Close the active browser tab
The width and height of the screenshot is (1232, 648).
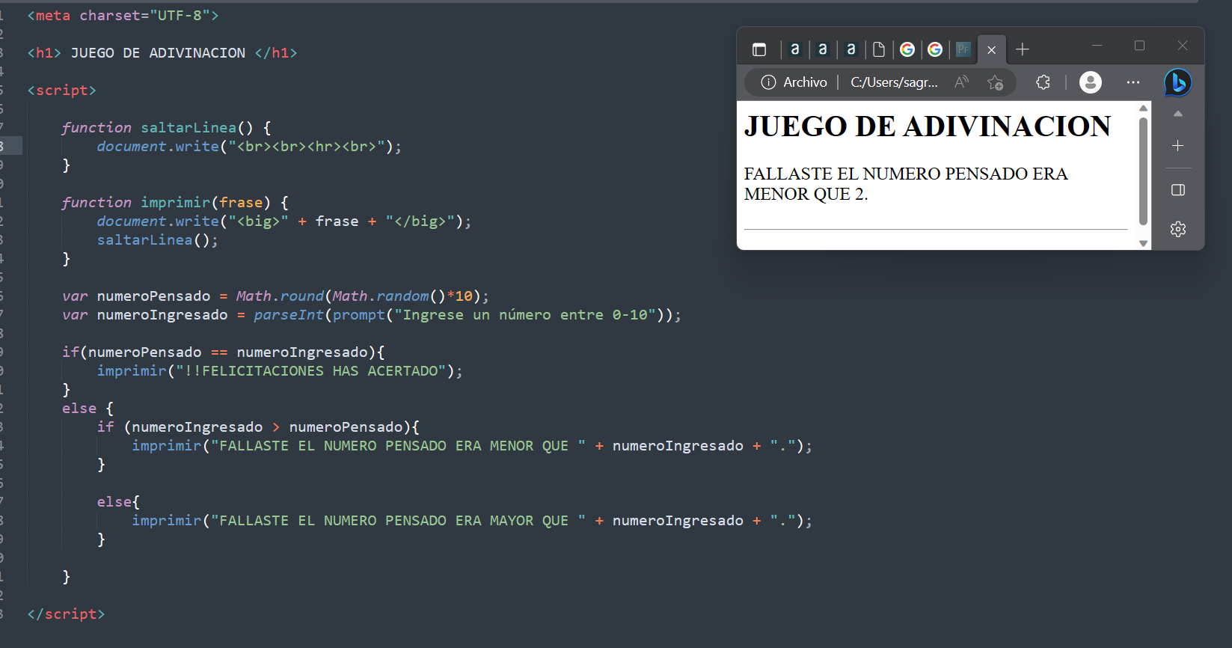(x=991, y=50)
